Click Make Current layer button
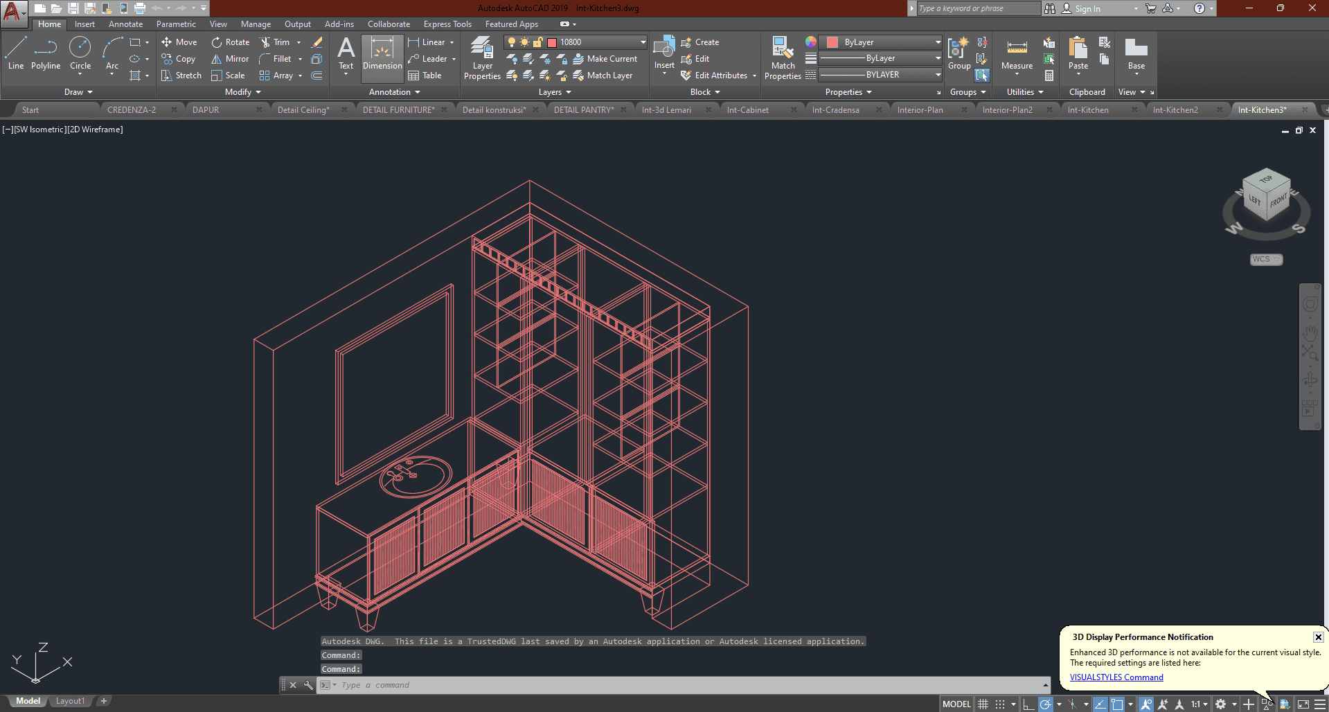 coord(605,59)
